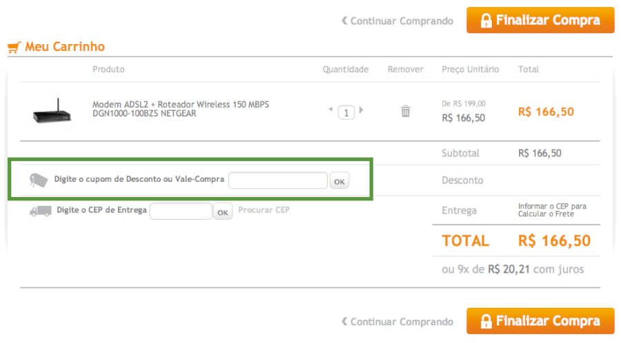Click the top Finalizar Compra button
Screen dimensions: 621x343
540,21
